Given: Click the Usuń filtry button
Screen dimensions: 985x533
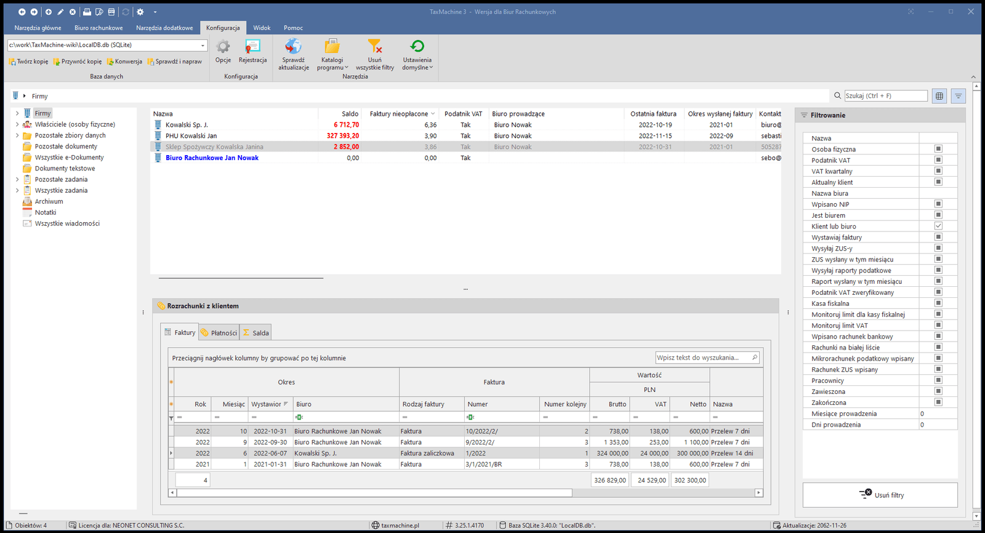Looking at the screenshot, I should click(x=880, y=495).
